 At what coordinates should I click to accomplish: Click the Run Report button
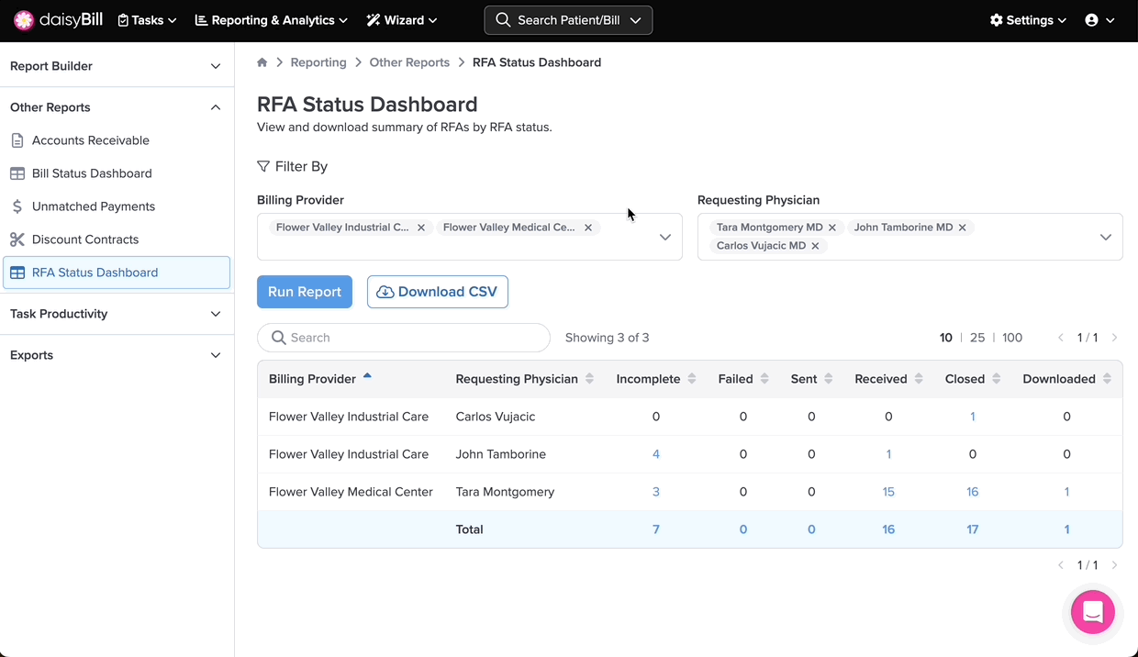[305, 292]
